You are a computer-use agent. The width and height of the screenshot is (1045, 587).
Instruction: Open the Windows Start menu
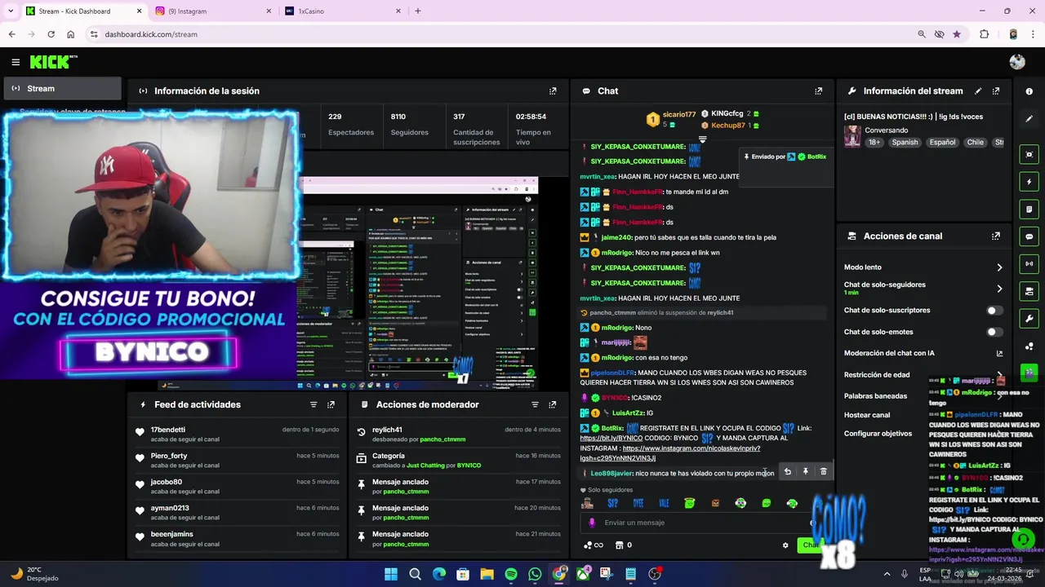tap(391, 574)
